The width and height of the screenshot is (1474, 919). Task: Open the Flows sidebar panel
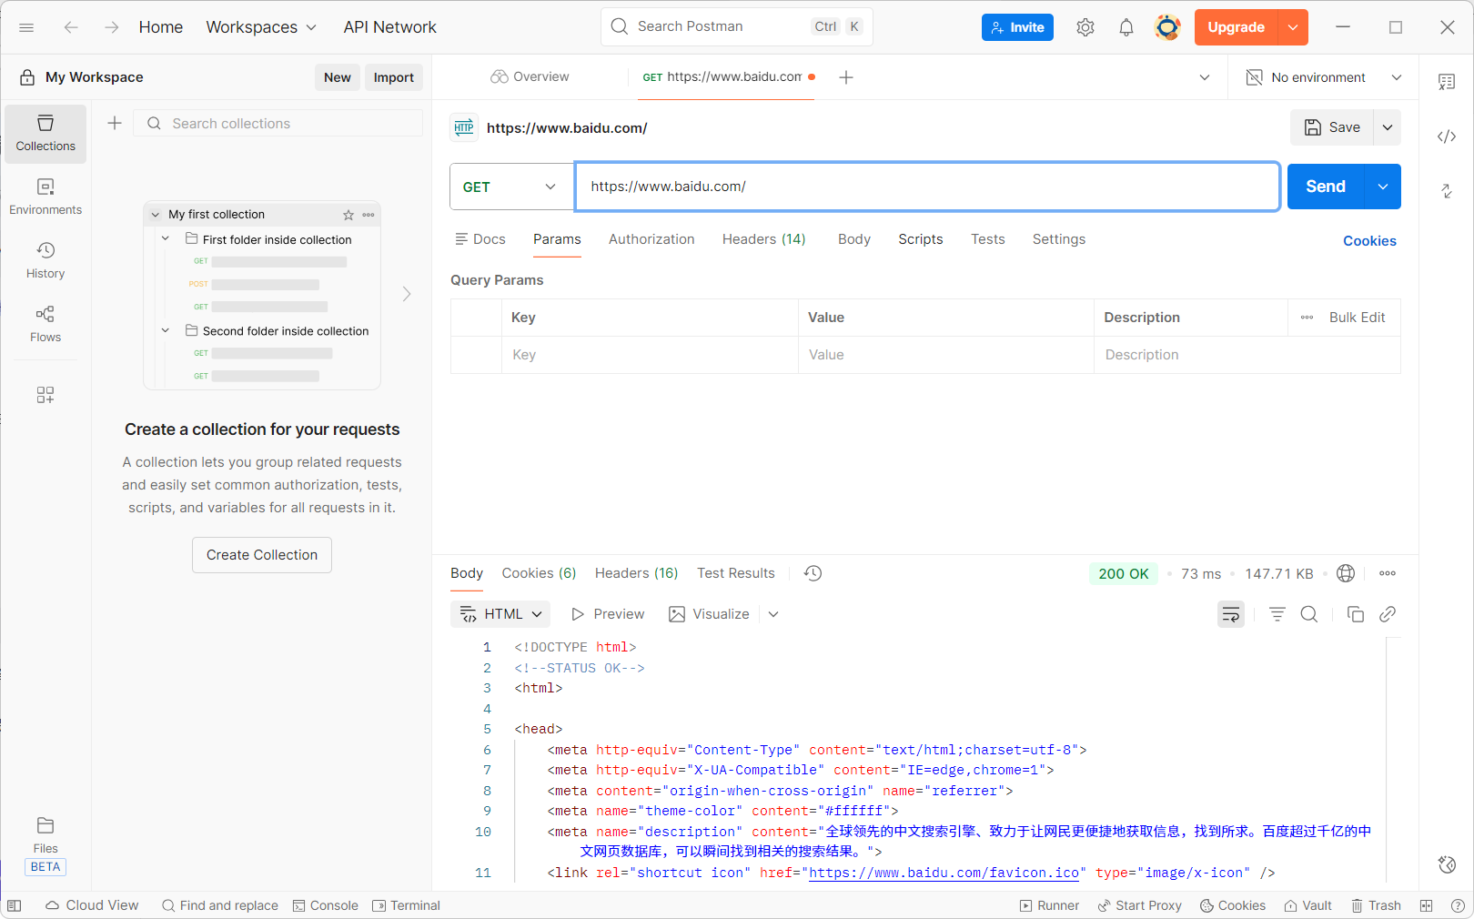coord(45,325)
